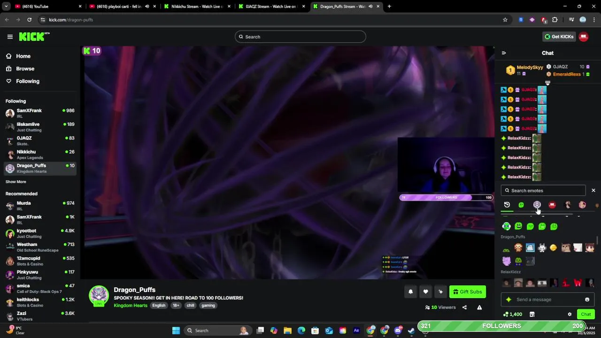
Task: Click the Kick search bar
Action: point(300,37)
